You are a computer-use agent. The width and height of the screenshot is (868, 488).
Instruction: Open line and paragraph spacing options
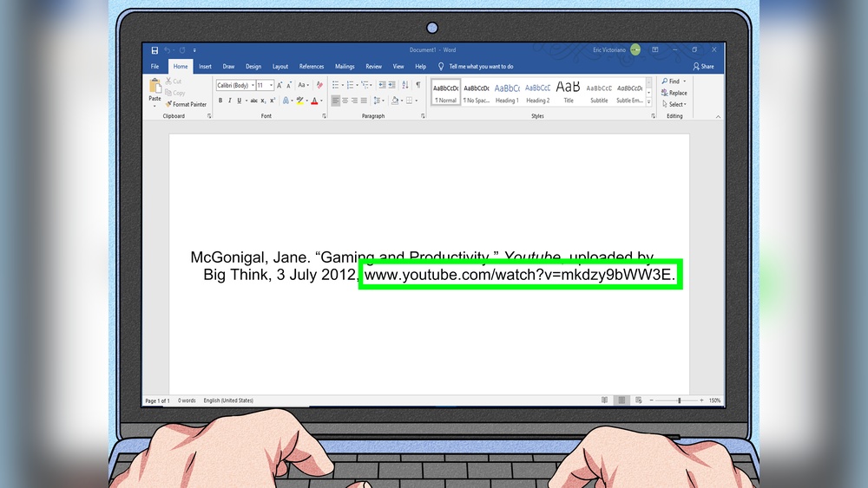(x=377, y=101)
